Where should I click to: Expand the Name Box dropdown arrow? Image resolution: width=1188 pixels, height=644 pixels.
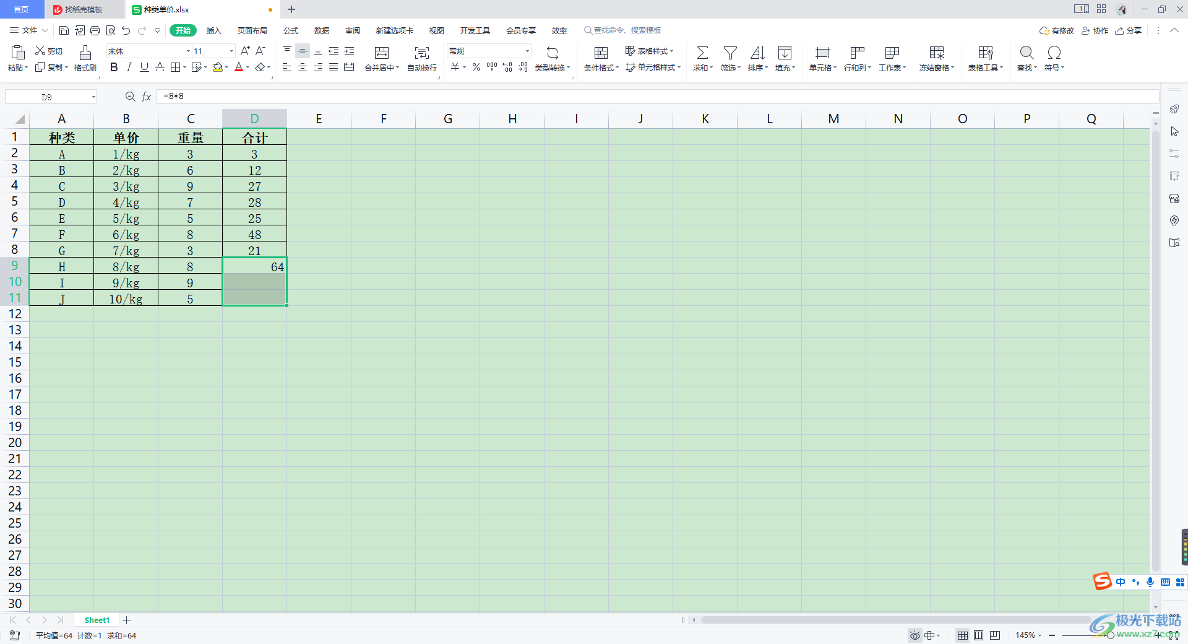coord(93,97)
